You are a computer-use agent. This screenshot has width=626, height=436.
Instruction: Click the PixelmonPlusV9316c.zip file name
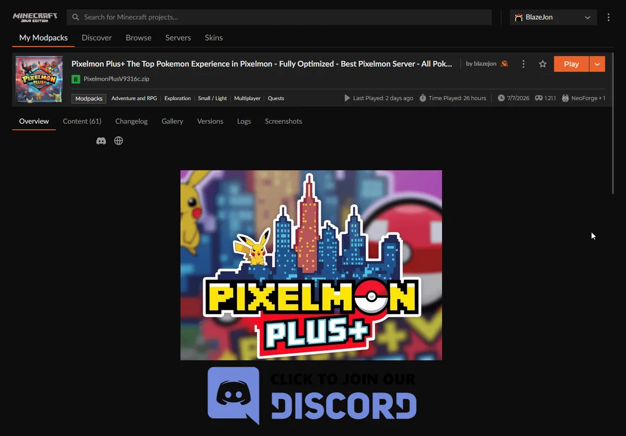pos(116,79)
